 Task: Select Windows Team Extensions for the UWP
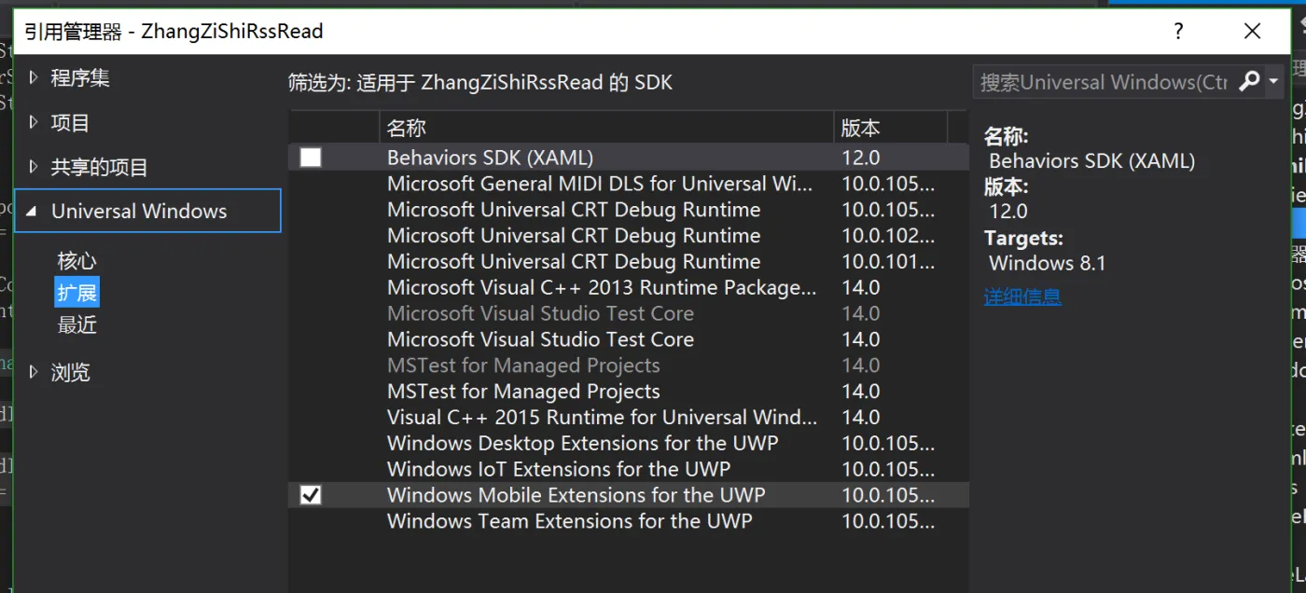[x=569, y=521]
